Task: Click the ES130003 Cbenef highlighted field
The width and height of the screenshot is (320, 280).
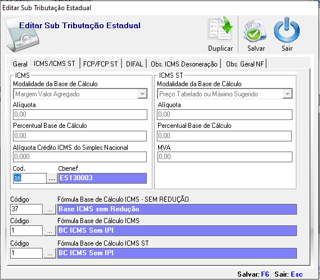Action: (102, 178)
